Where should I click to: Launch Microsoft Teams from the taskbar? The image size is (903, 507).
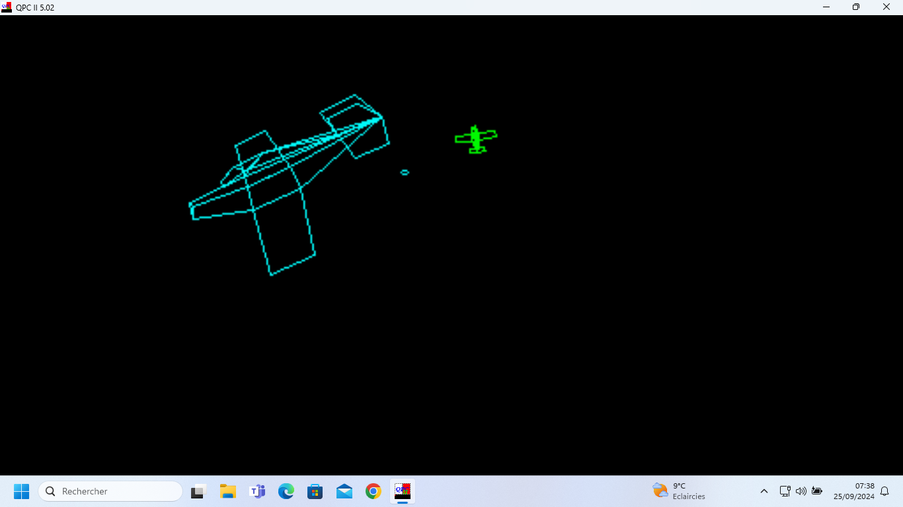click(x=257, y=491)
